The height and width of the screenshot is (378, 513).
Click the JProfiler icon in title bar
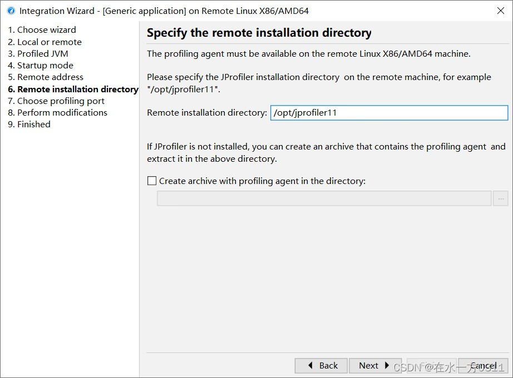click(x=11, y=11)
